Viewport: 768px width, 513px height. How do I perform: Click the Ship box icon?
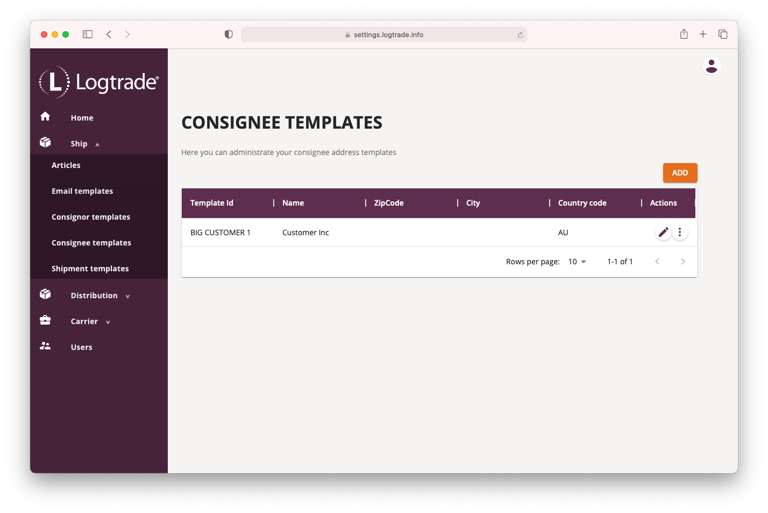pos(45,142)
